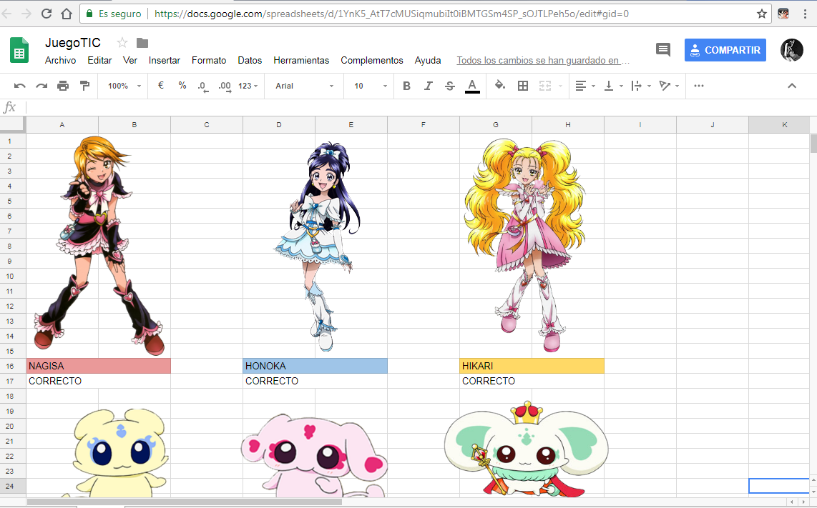Click the COMPARTIR share button
Image resolution: width=817 pixels, height=508 pixels.
725,50
